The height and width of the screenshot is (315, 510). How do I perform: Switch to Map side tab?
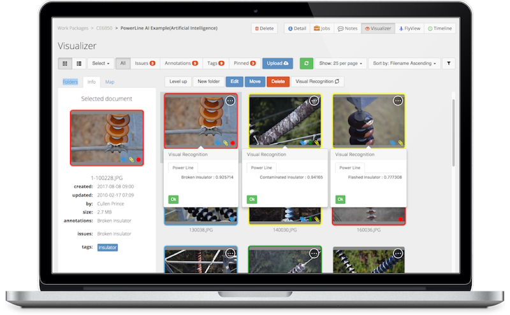click(110, 82)
